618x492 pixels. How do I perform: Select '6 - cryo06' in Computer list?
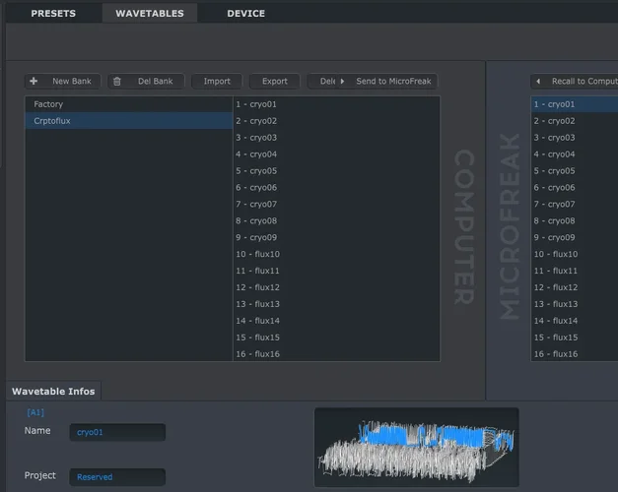pyautogui.click(x=336, y=187)
